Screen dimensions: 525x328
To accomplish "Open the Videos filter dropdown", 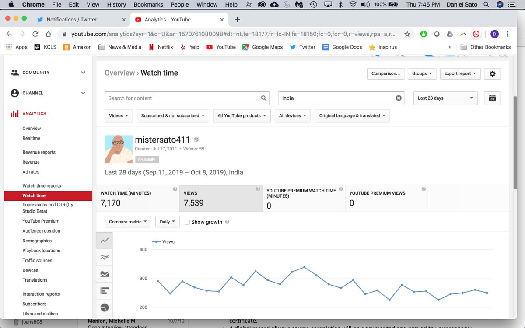I will (119, 116).
